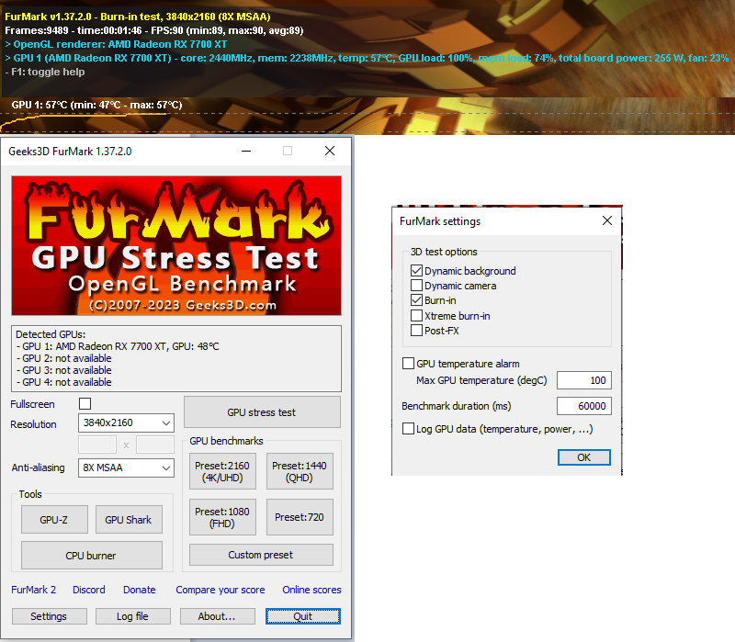Open the Compare your score link
The image size is (735, 642).
[220, 590]
